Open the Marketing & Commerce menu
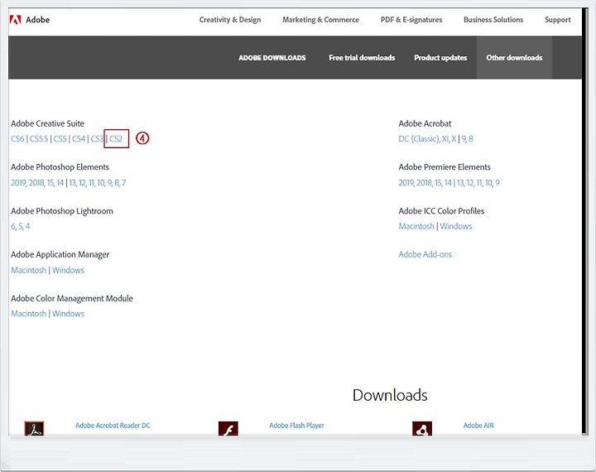This screenshot has width=596, height=472. point(320,20)
